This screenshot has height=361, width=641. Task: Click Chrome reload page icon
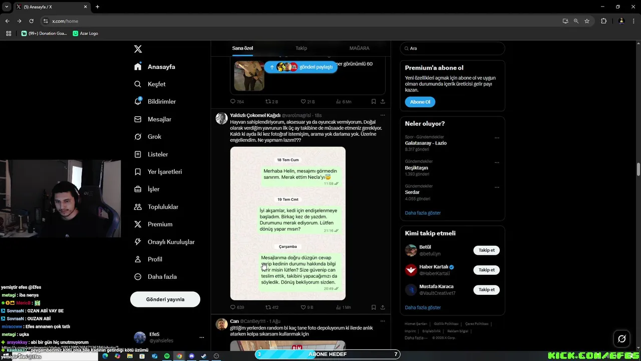[31, 21]
